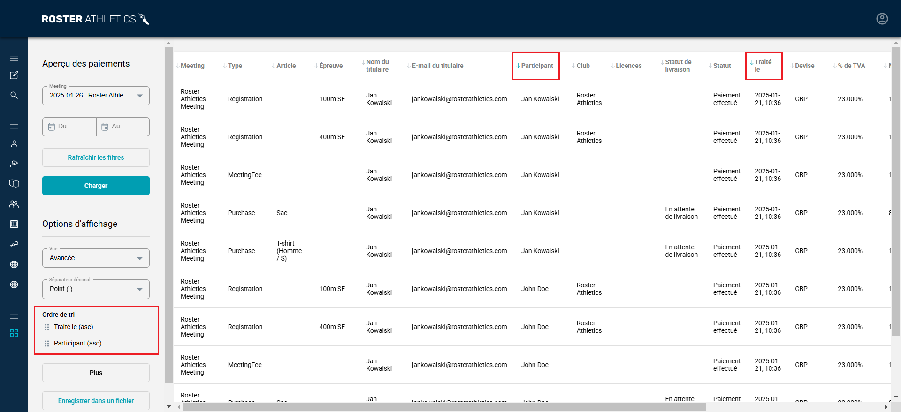Click Enregistrer dans un fichier
This screenshot has width=901, height=412.
pyautogui.click(x=96, y=401)
